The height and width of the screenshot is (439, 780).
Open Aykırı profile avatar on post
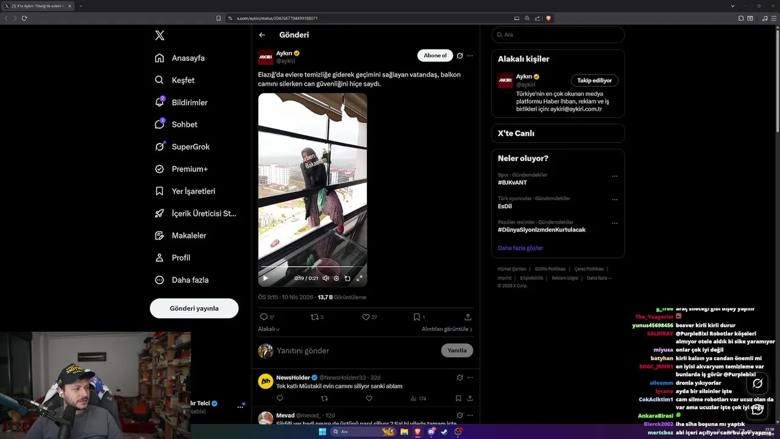point(266,57)
